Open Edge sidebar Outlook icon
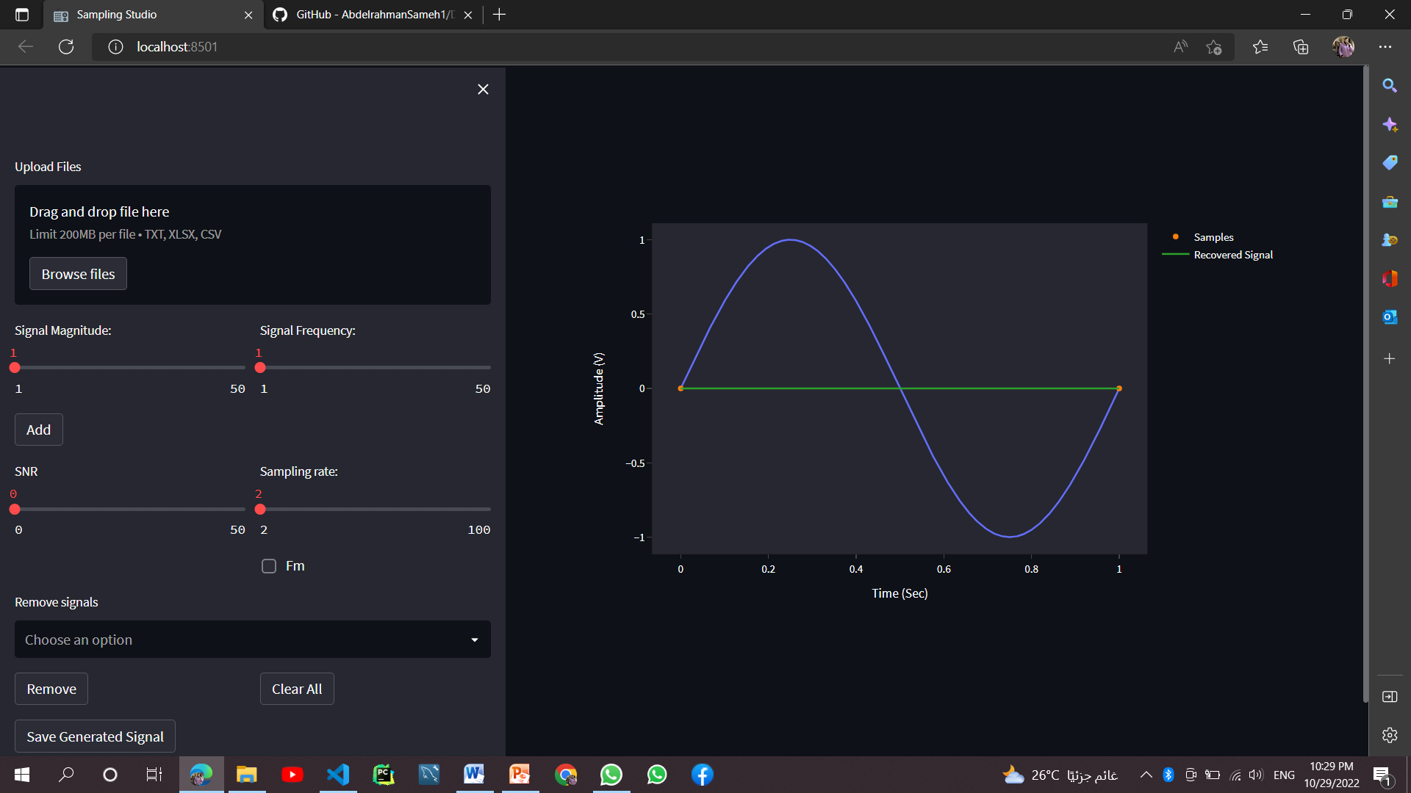This screenshot has width=1411, height=793. click(1390, 317)
